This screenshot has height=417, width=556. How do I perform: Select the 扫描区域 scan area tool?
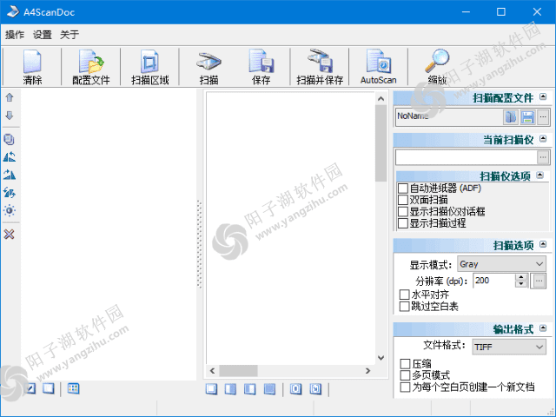[150, 67]
